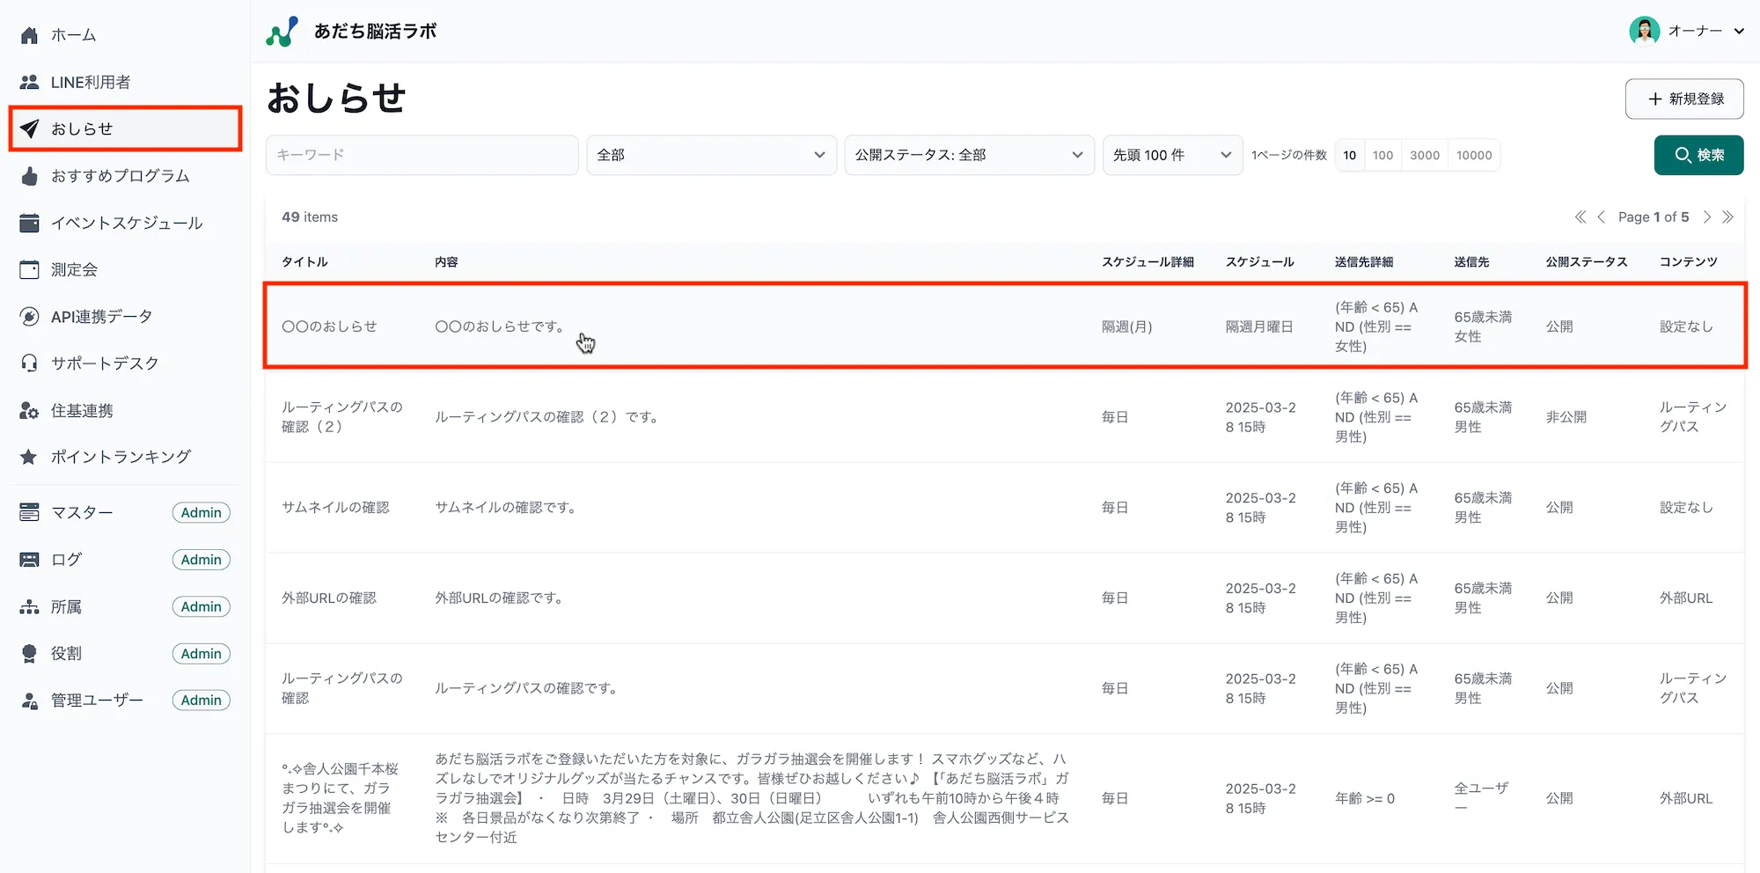
Task: Select the ポイントランキング star icon
Action: click(29, 457)
